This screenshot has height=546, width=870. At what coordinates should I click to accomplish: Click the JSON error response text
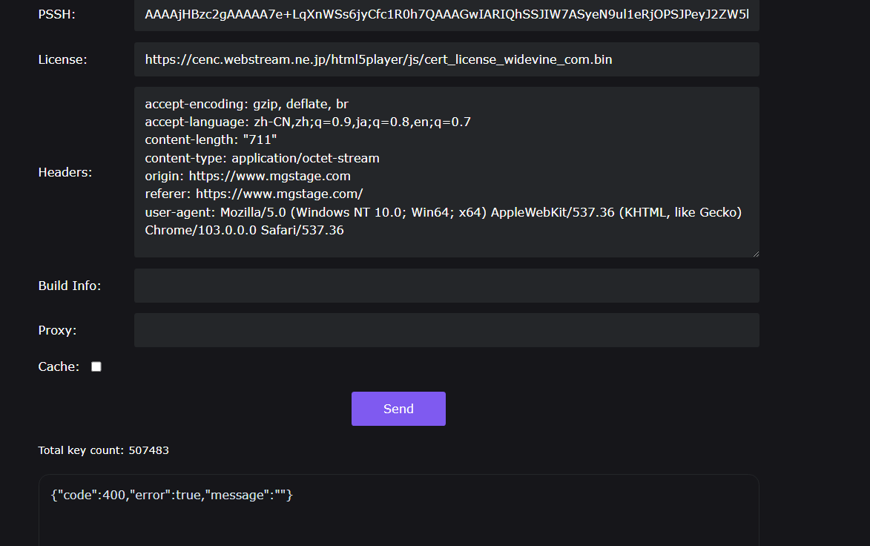point(172,495)
